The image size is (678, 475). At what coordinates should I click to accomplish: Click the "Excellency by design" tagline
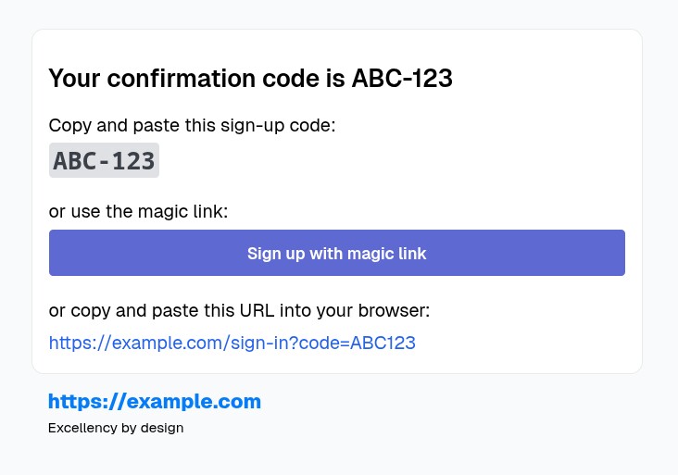tap(116, 428)
